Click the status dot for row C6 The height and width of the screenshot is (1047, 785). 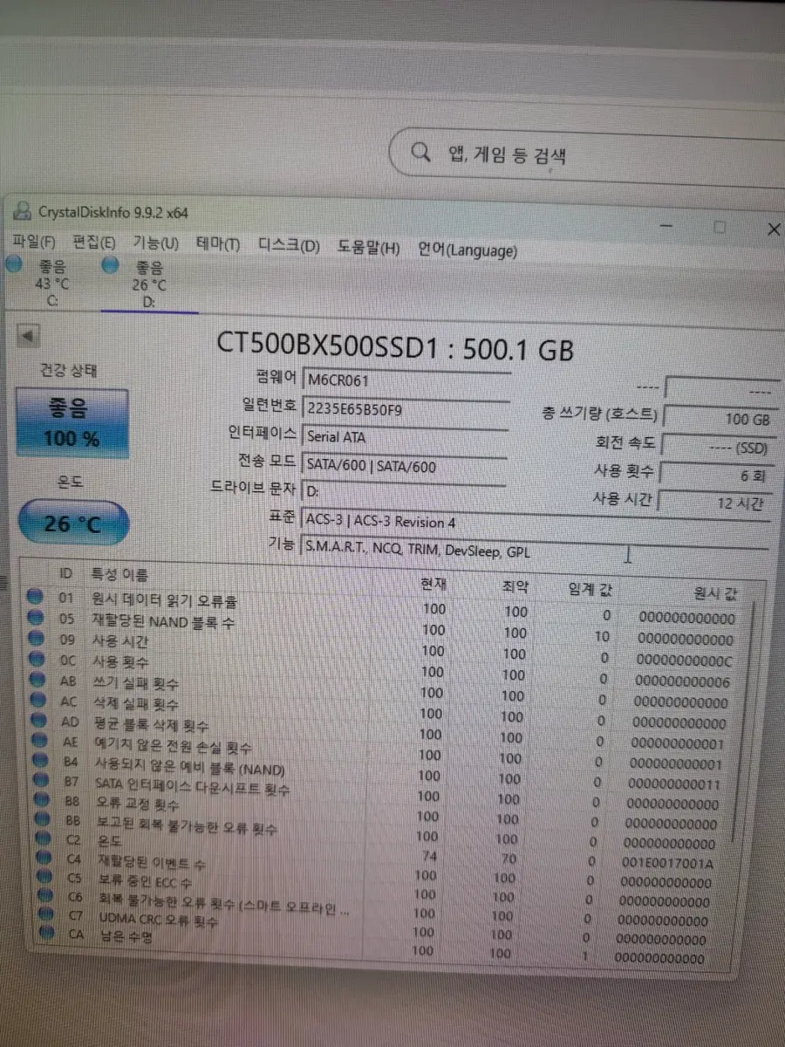(x=47, y=898)
